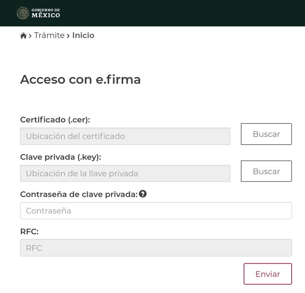Click the home icon in the breadcrumb
Viewport: 305px width, 293px height.
(x=23, y=35)
